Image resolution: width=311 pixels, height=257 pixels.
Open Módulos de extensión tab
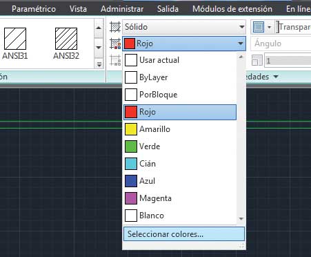(232, 9)
